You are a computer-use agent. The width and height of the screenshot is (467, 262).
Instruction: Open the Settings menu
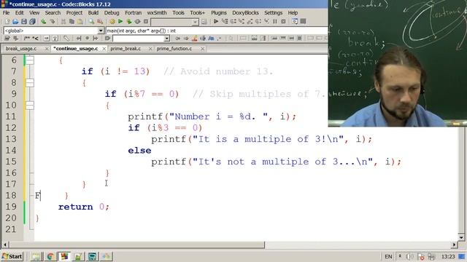274,13
